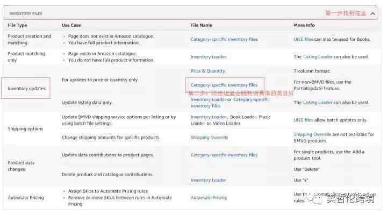Open UIEE files link mentioning Books
This screenshot has width=387, height=216.
point(303,39)
